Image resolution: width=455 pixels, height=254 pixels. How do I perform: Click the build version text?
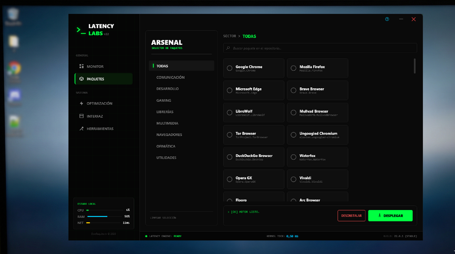pyautogui.click(x=400, y=236)
